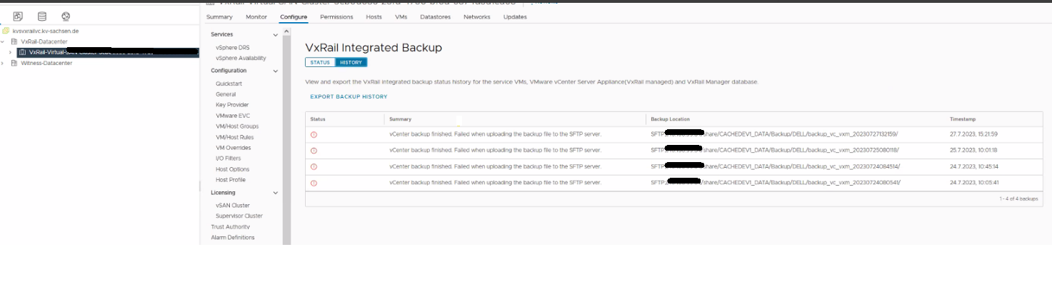Click error status icon for 24.7.2023, 10:05:41 backup
The image size is (1052, 292).
[x=314, y=183]
